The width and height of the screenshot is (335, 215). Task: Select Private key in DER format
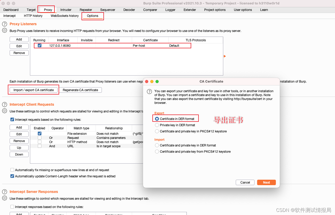tap(157, 125)
